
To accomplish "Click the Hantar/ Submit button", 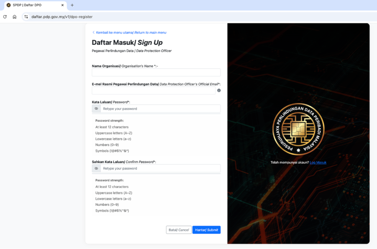I will [207, 230].
